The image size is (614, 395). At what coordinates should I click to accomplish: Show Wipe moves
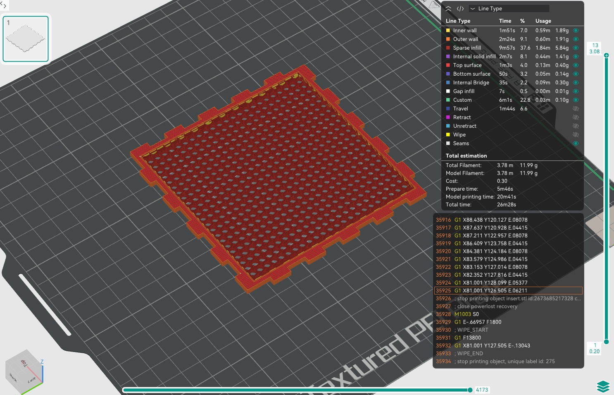point(576,135)
